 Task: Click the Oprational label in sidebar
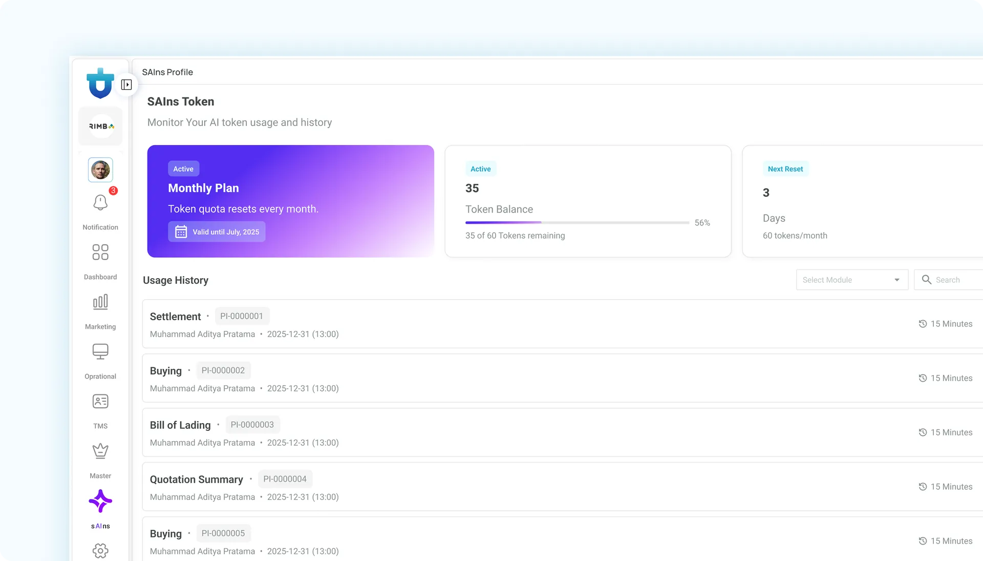tap(100, 376)
